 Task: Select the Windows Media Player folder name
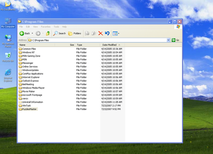point(34,88)
